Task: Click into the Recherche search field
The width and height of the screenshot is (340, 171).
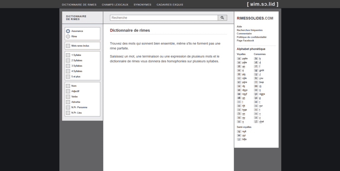Action: click(x=164, y=18)
